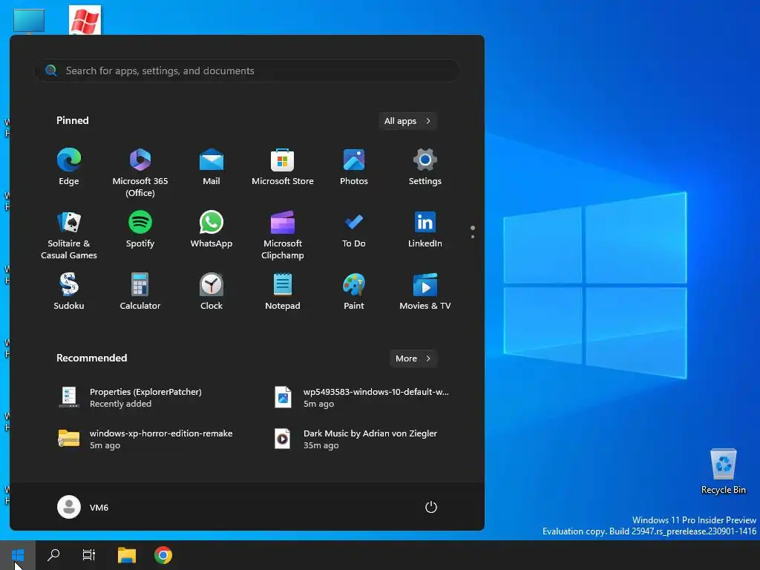Launch Sudoku game
The width and height of the screenshot is (760, 570).
[x=69, y=292]
